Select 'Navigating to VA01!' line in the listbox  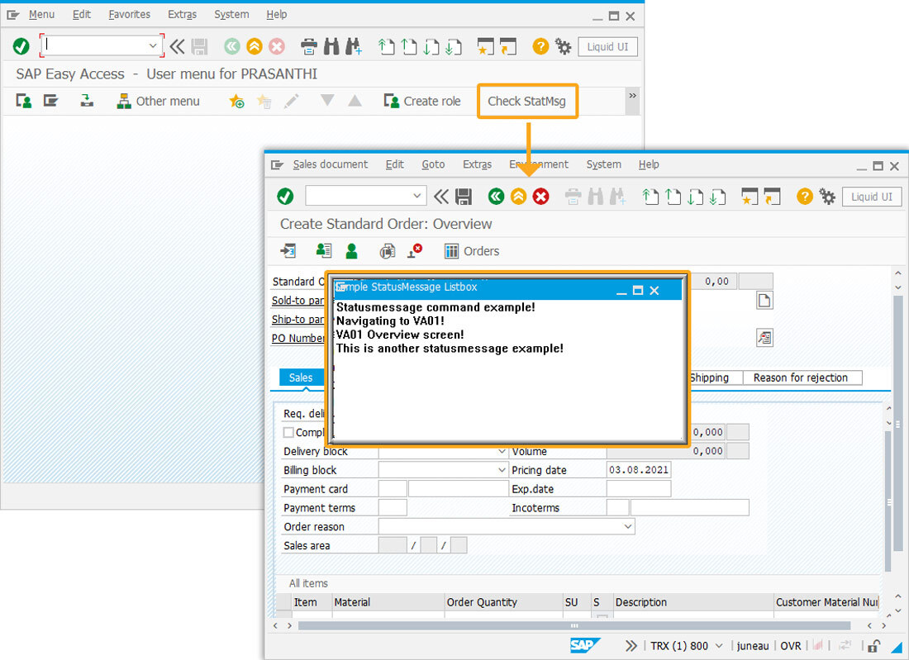[x=390, y=321]
